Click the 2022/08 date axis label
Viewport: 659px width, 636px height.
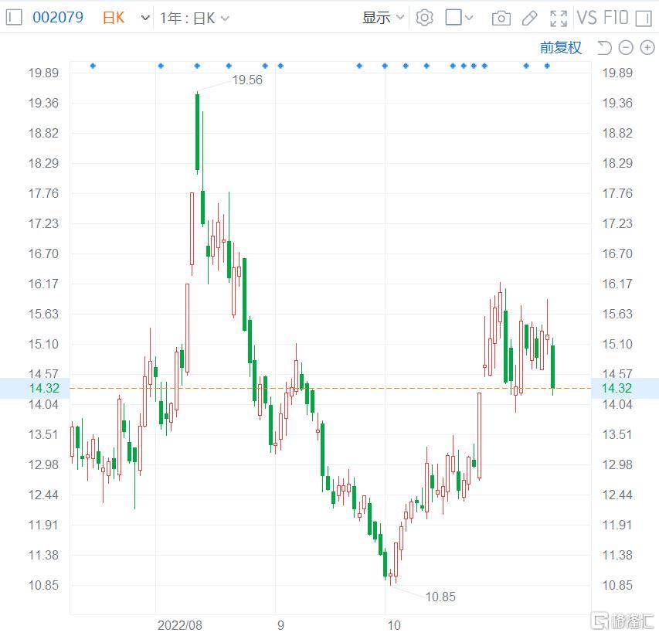tap(180, 625)
